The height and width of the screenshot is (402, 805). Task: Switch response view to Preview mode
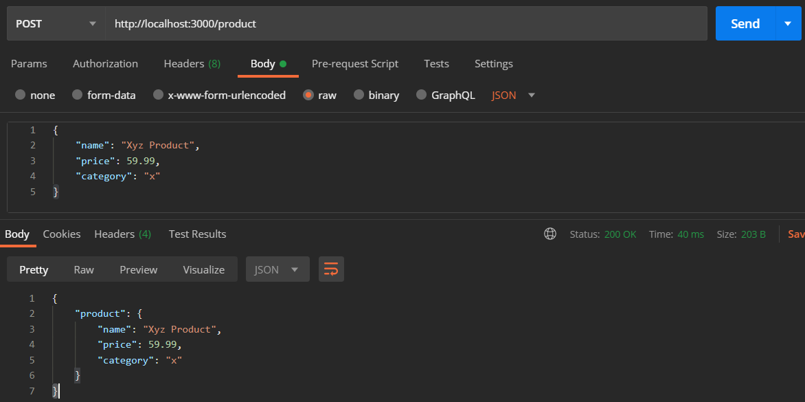click(x=138, y=269)
